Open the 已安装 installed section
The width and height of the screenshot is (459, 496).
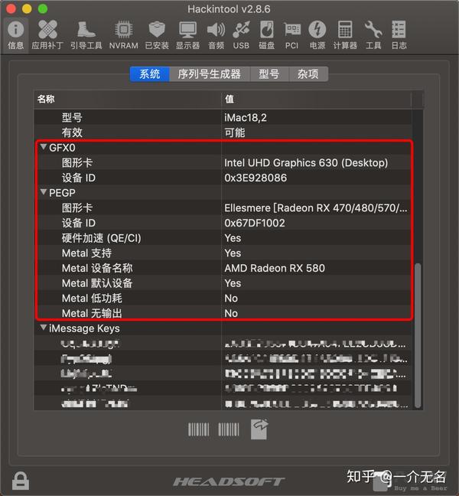(157, 34)
